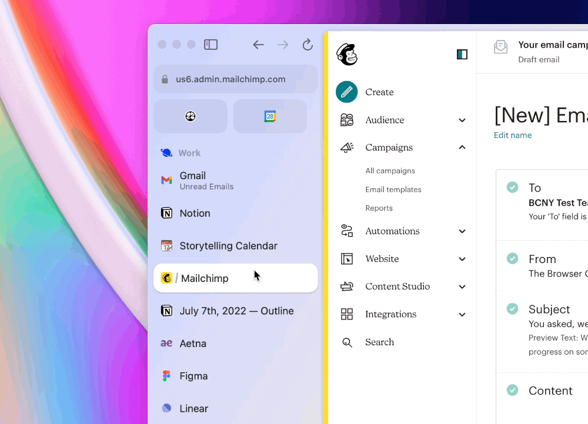This screenshot has height=424, width=588.
Task: Click the From section checkmark
Action: (x=512, y=258)
